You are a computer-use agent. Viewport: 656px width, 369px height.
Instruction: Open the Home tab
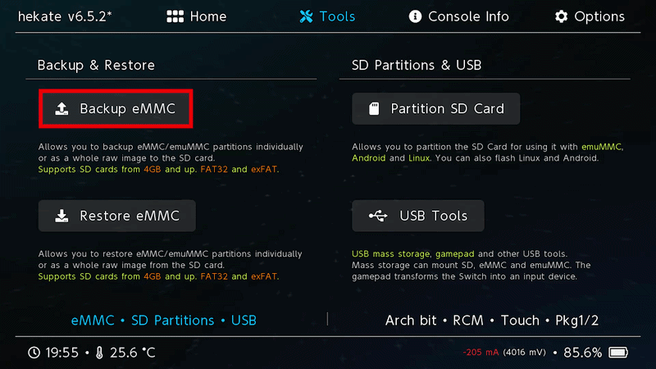point(207,16)
